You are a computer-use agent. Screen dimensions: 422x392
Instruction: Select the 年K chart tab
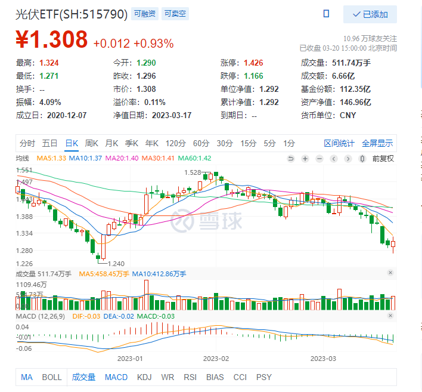pyautogui.click(x=151, y=143)
